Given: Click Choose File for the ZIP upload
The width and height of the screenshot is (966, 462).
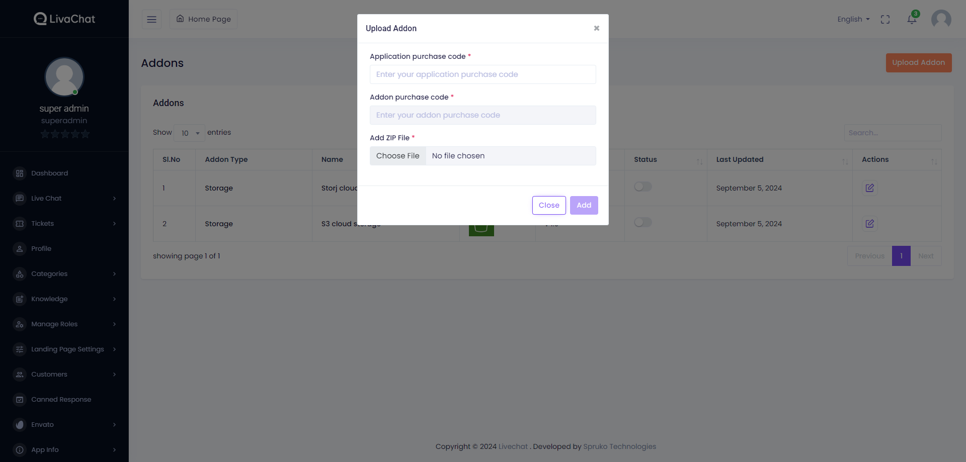Looking at the screenshot, I should click(x=397, y=155).
